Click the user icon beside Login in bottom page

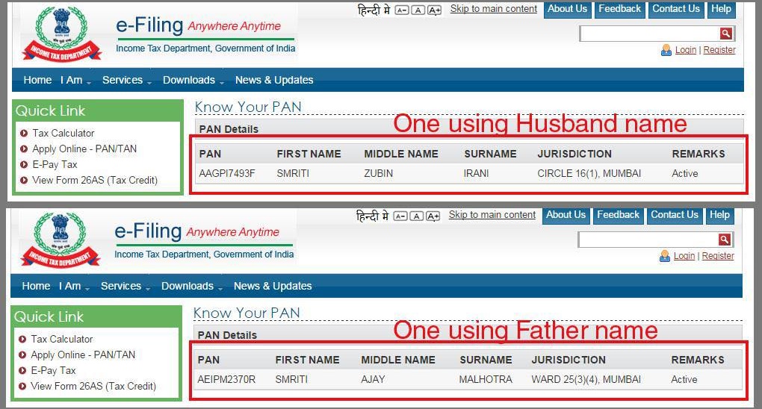[x=665, y=256]
